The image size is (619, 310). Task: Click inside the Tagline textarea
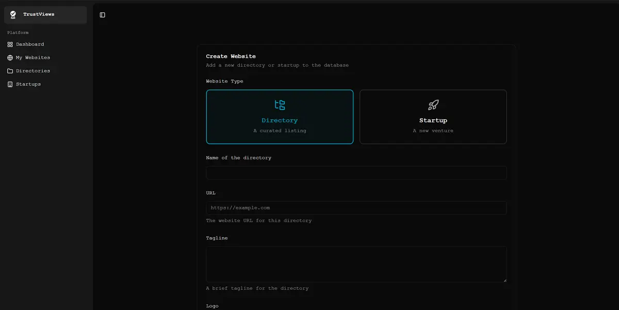pyautogui.click(x=356, y=264)
